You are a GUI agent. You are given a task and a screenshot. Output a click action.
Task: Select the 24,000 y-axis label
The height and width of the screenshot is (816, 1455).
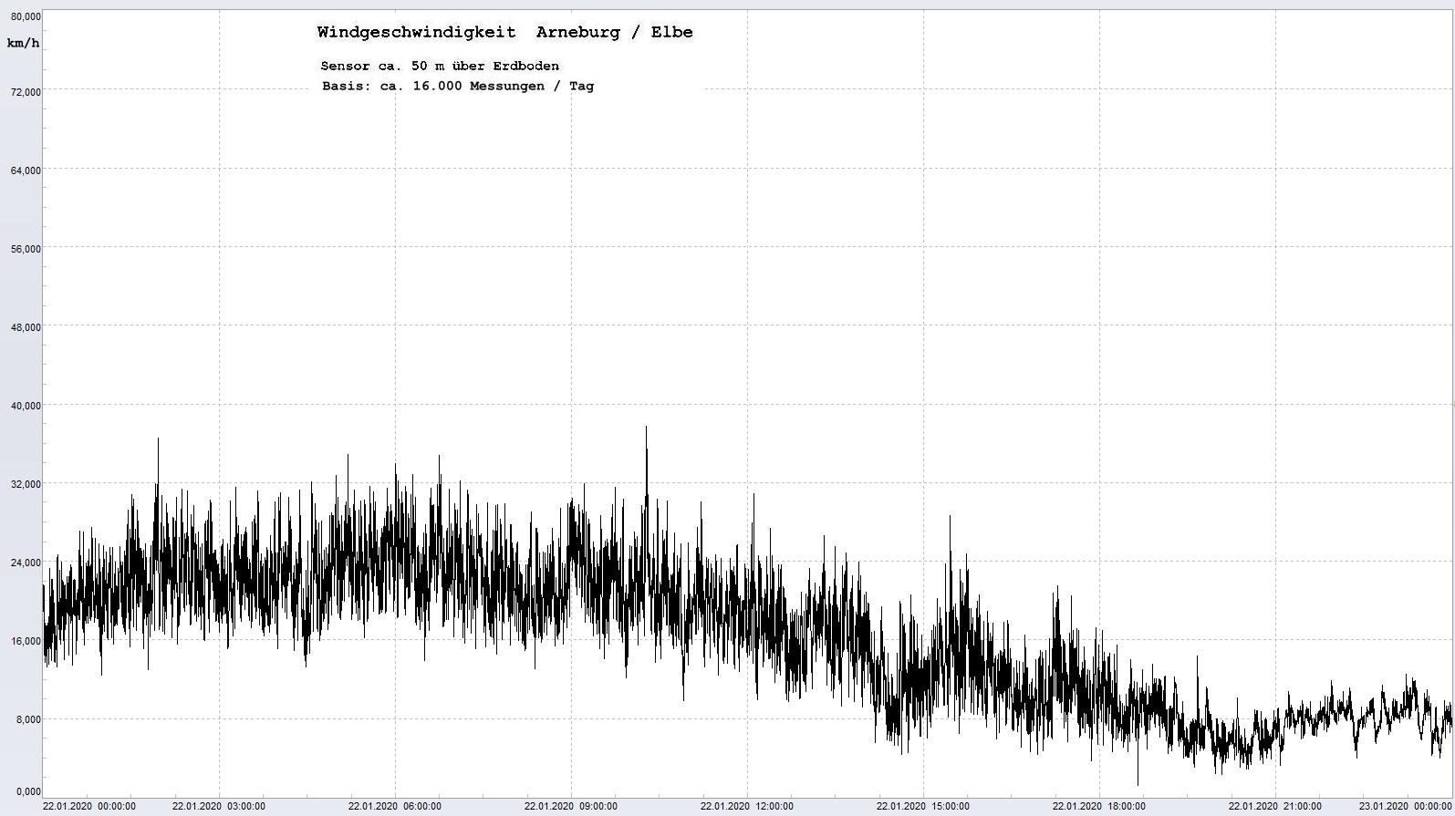[25, 563]
